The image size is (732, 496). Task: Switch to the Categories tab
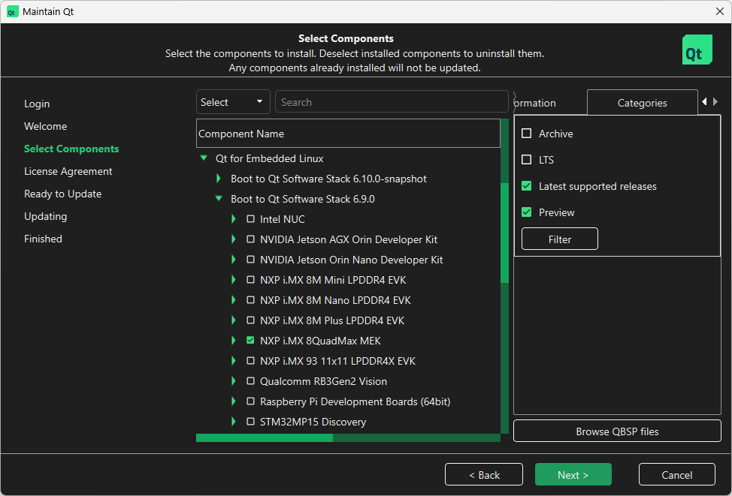tap(642, 103)
